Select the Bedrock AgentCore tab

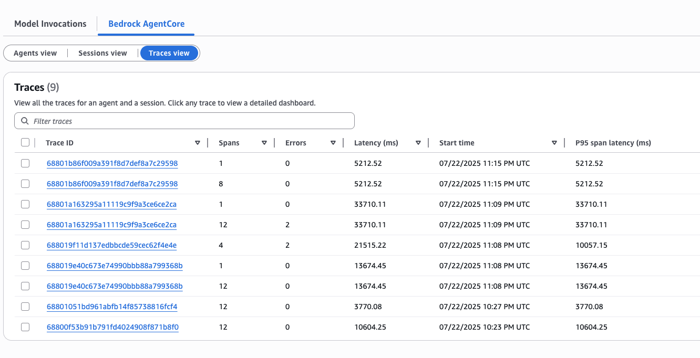point(146,24)
